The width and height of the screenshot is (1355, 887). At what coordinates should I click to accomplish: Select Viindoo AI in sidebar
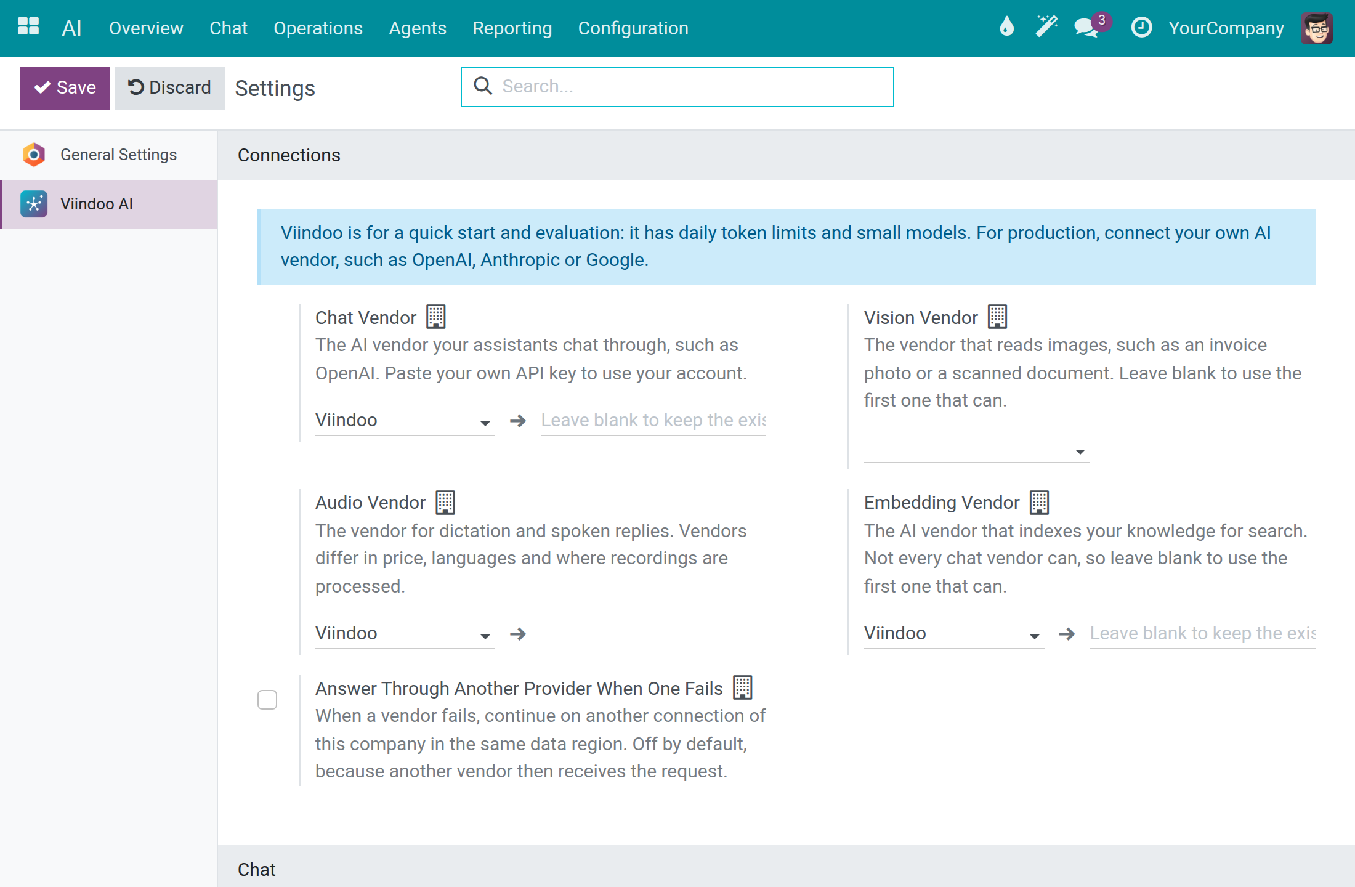coord(108,204)
